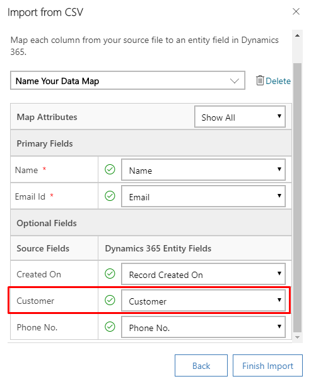Image resolution: width=316 pixels, height=386 pixels.
Task: Open the Email entity field dropdown
Action: tap(203, 196)
